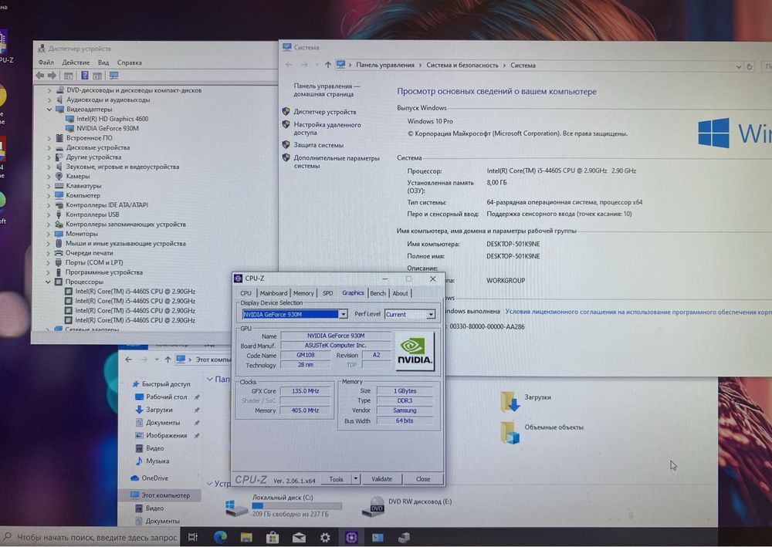
Task: Expand DVD-дисководы node in Device Manager
Action: coord(49,90)
